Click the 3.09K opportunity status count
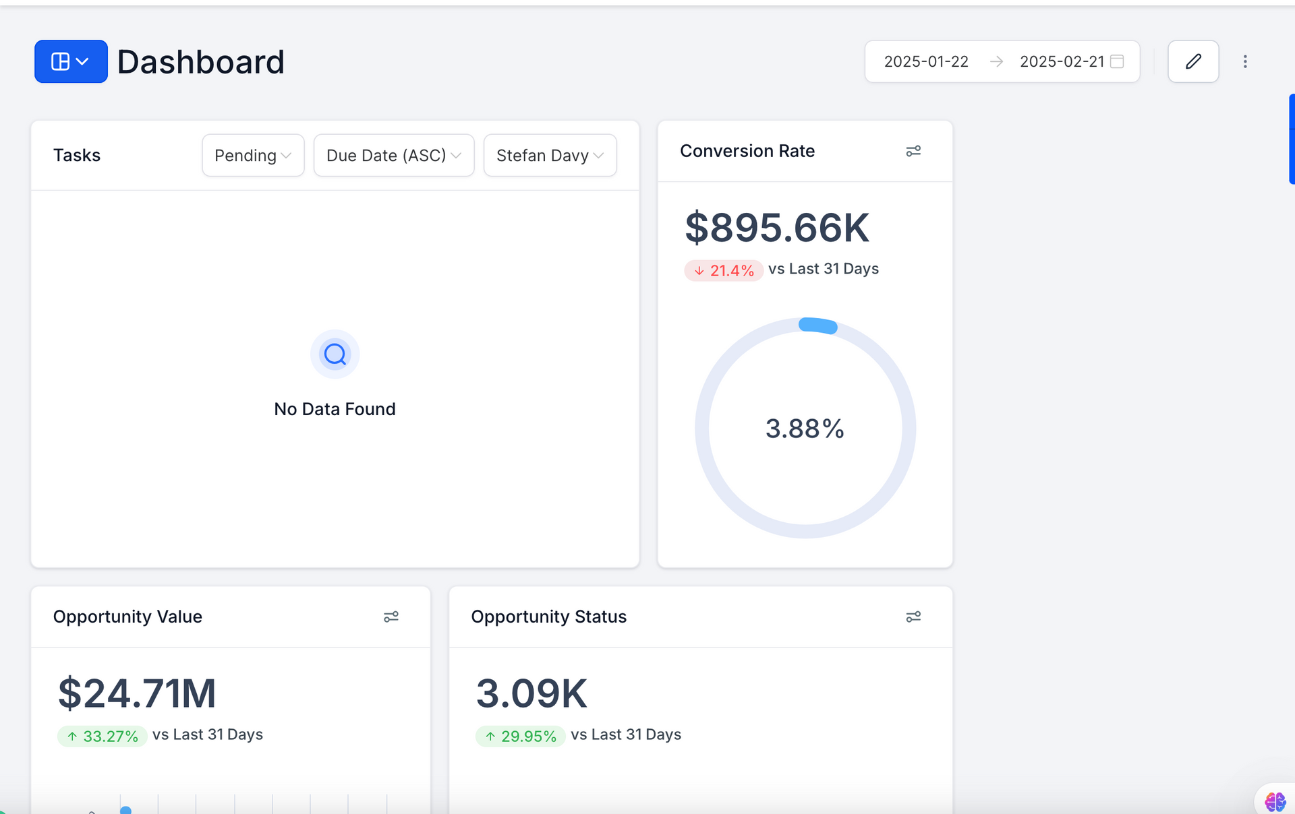The image size is (1295, 814). tap(531, 693)
